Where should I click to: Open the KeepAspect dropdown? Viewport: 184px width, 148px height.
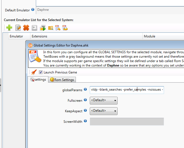pos(104,111)
